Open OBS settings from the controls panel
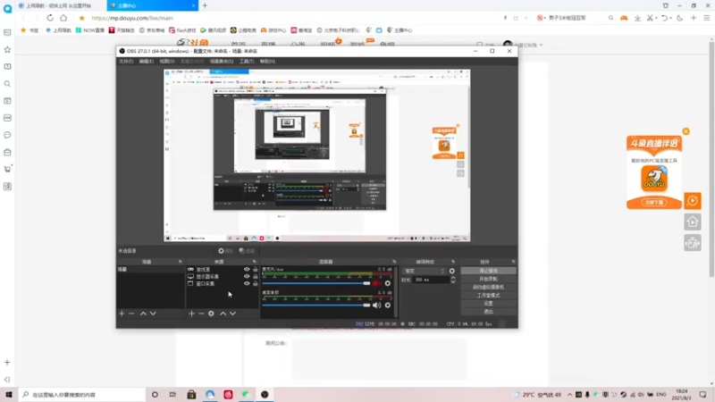The height and width of the screenshot is (402, 715). (488, 303)
